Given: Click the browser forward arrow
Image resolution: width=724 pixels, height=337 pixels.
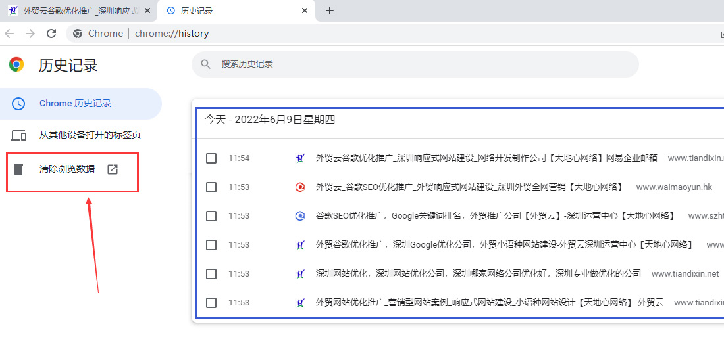Looking at the screenshot, I should tap(30, 34).
